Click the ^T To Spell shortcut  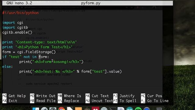click(125, 101)
